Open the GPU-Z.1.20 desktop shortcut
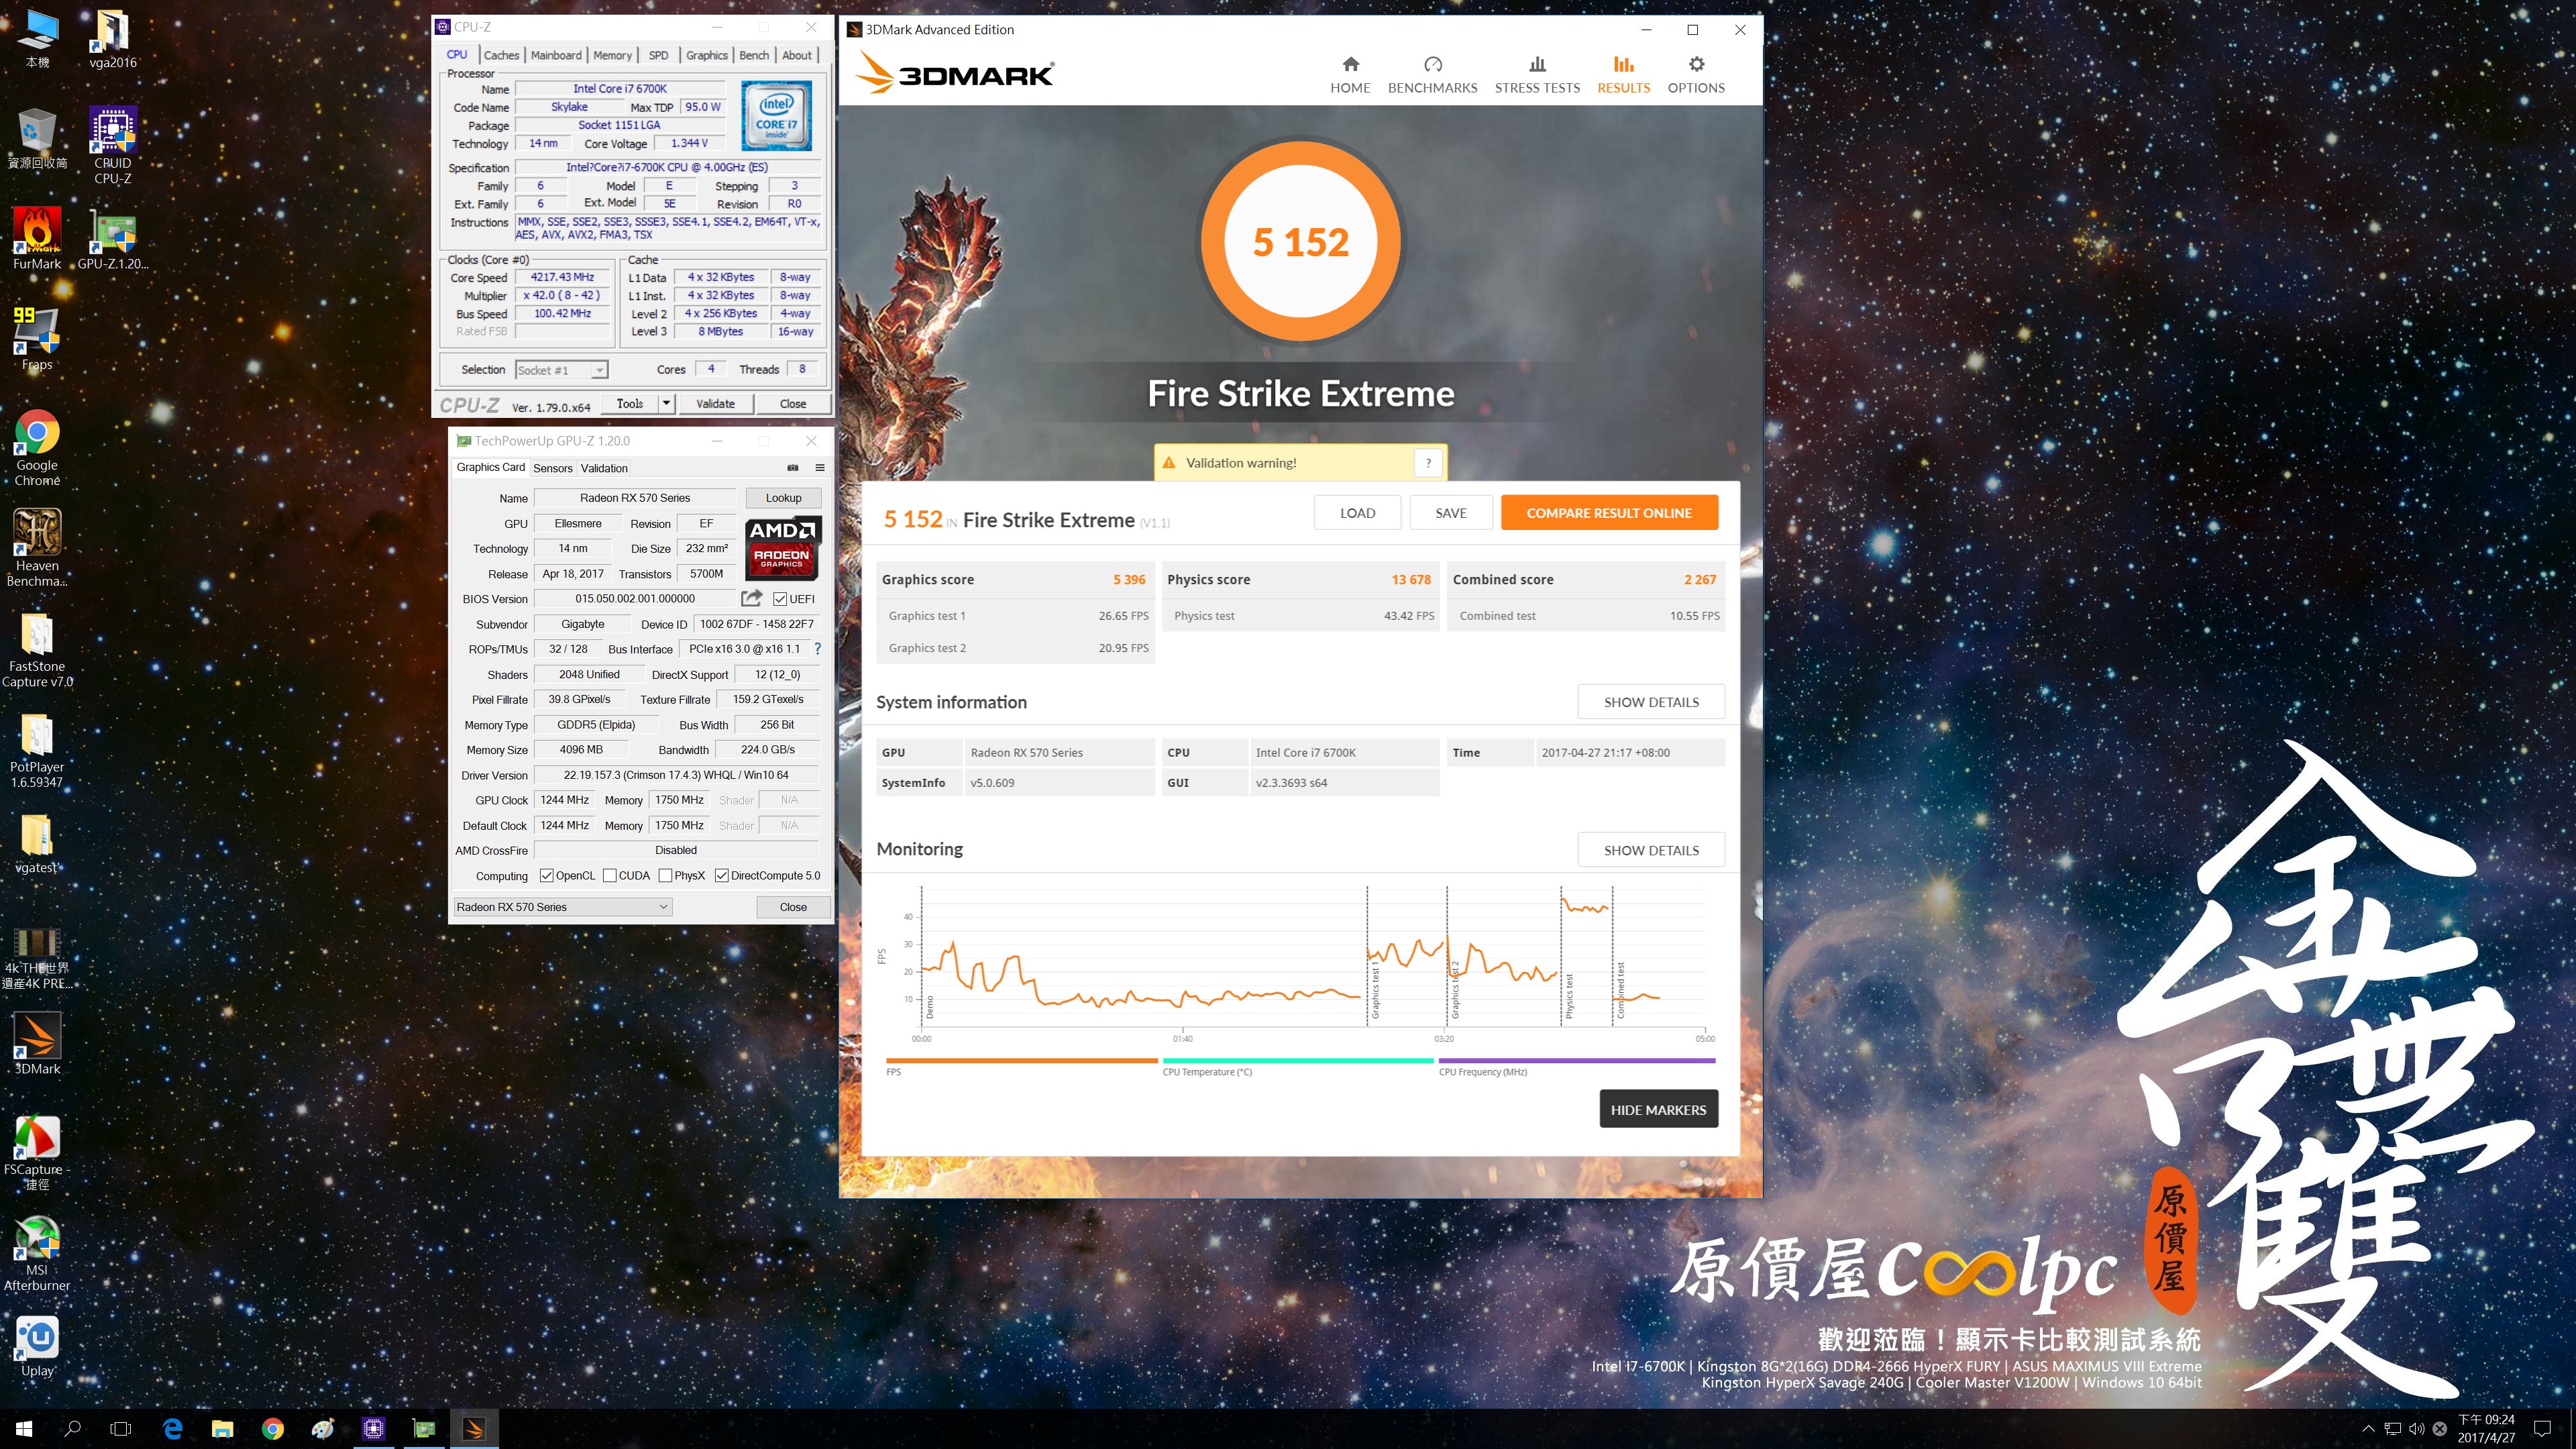The image size is (2576, 1449). coord(113,238)
